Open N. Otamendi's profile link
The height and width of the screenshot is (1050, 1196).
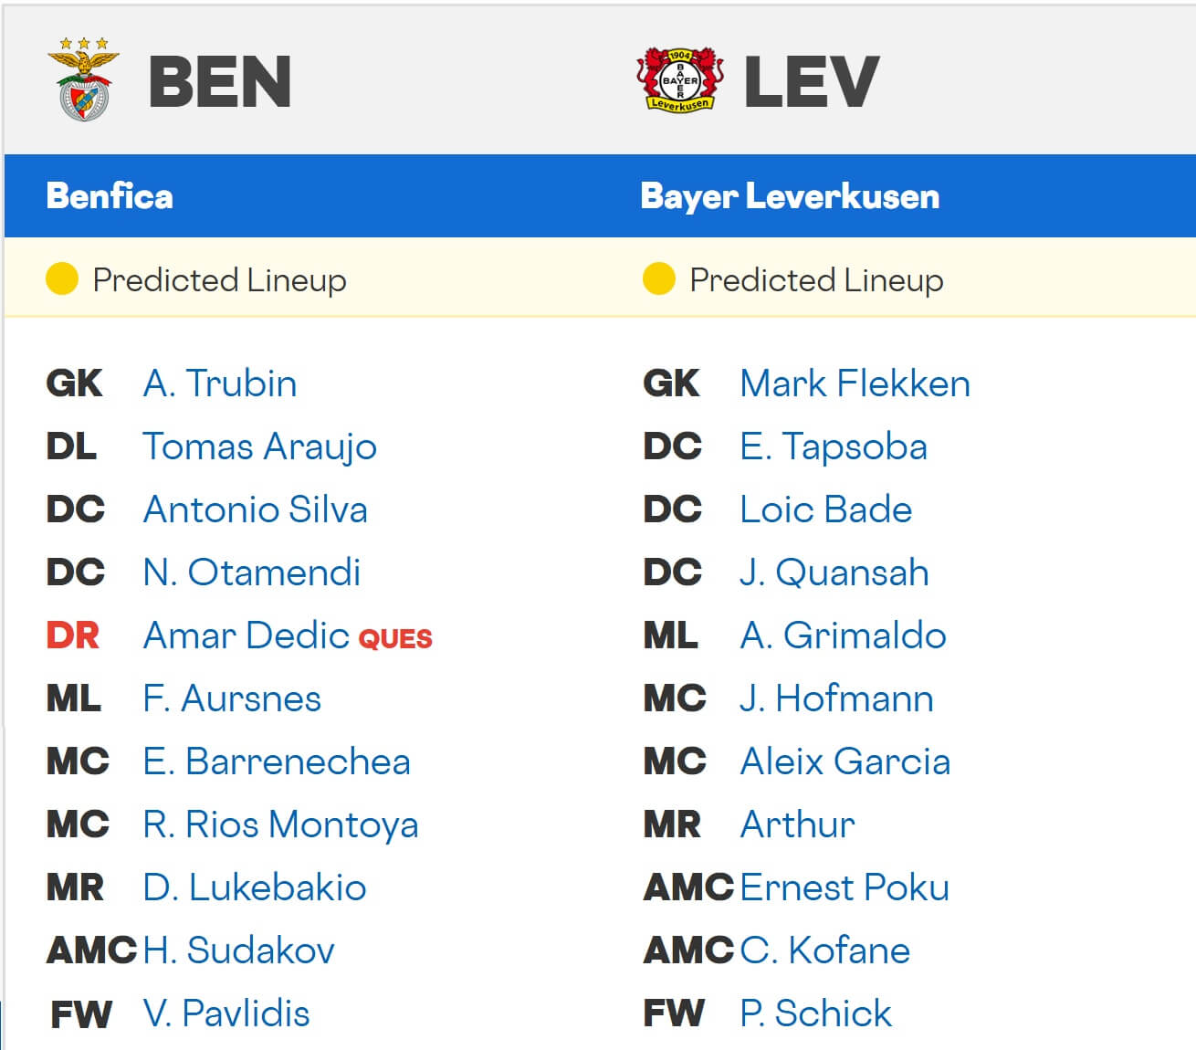click(x=252, y=573)
